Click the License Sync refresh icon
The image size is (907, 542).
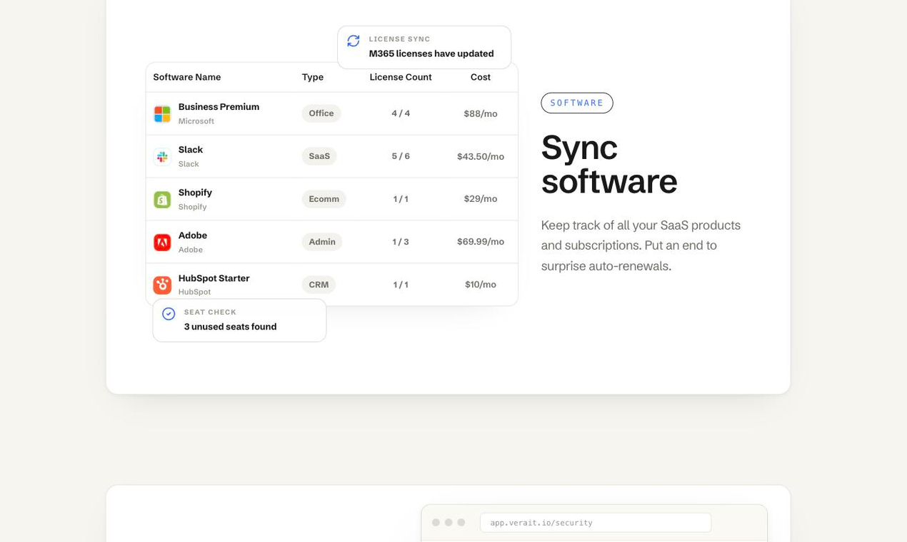354,41
